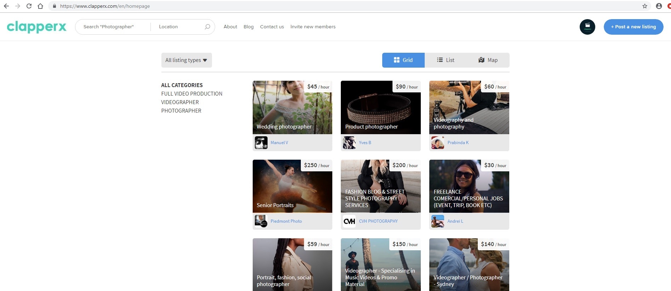Click the $150 / hour price tag
Viewport: 671px width, 291px height.
[x=405, y=244]
